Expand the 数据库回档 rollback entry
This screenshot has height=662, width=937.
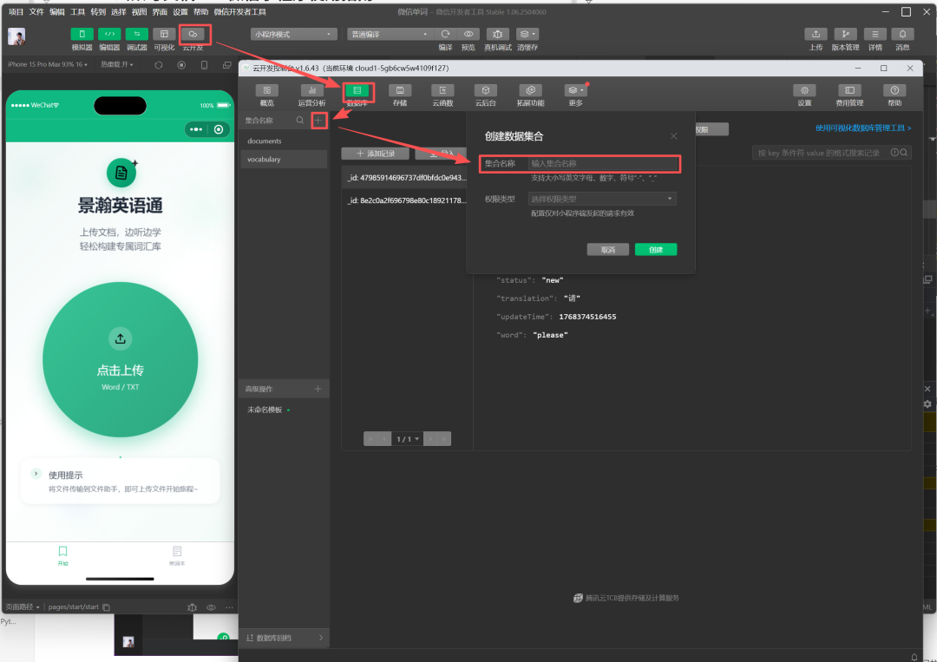(284, 638)
